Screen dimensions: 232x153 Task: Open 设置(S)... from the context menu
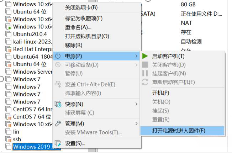tap(75, 143)
